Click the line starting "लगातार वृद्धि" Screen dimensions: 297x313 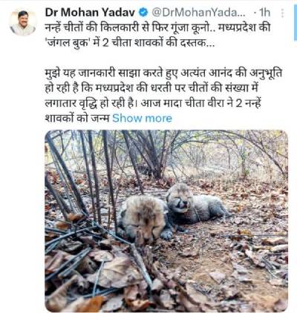[x=153, y=103]
